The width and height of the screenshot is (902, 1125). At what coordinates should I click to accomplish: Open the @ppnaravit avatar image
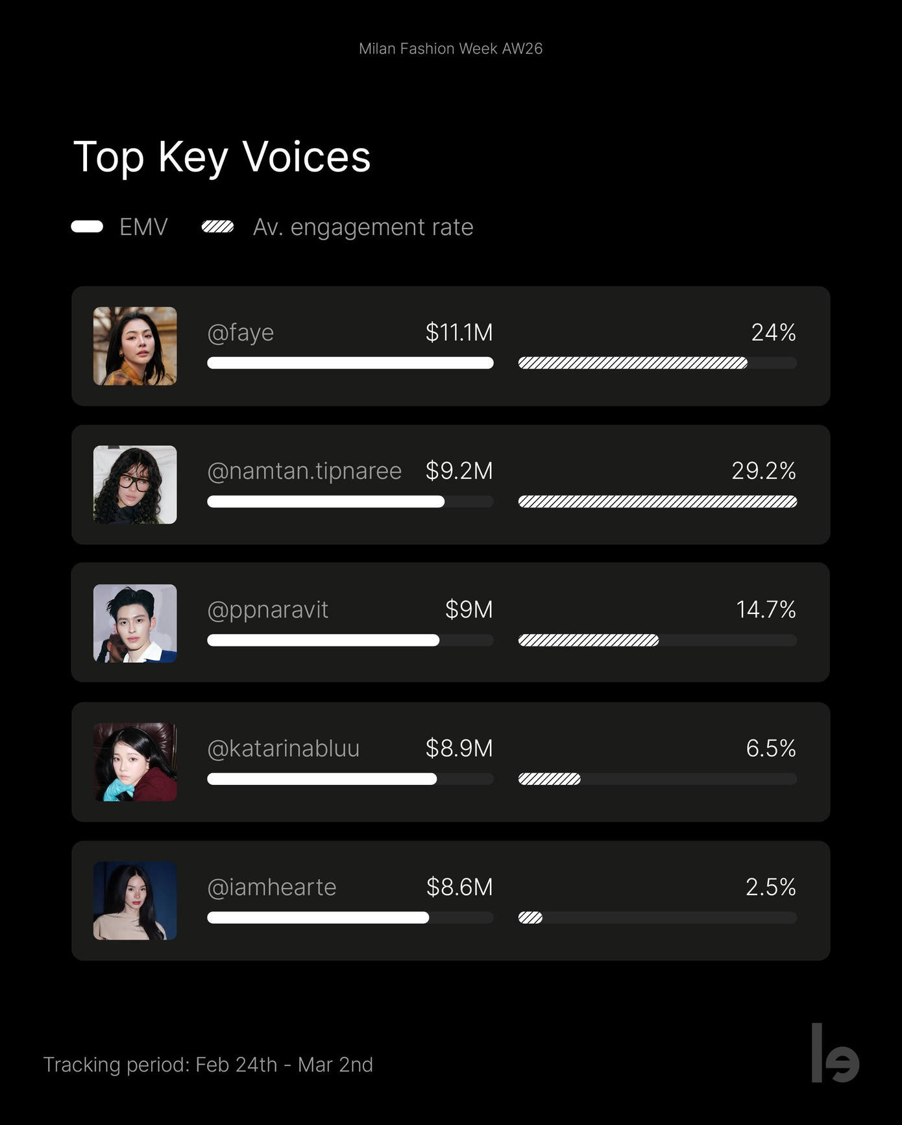135,623
